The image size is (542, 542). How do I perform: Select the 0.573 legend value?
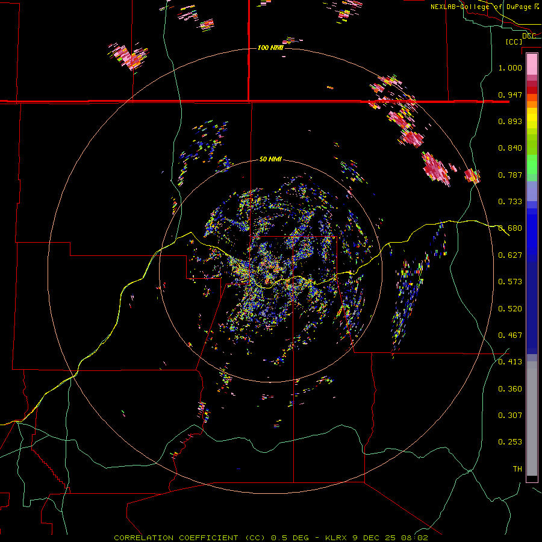(x=510, y=282)
